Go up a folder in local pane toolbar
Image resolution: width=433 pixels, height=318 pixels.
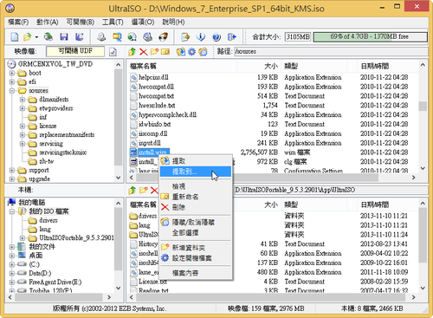tap(132, 190)
